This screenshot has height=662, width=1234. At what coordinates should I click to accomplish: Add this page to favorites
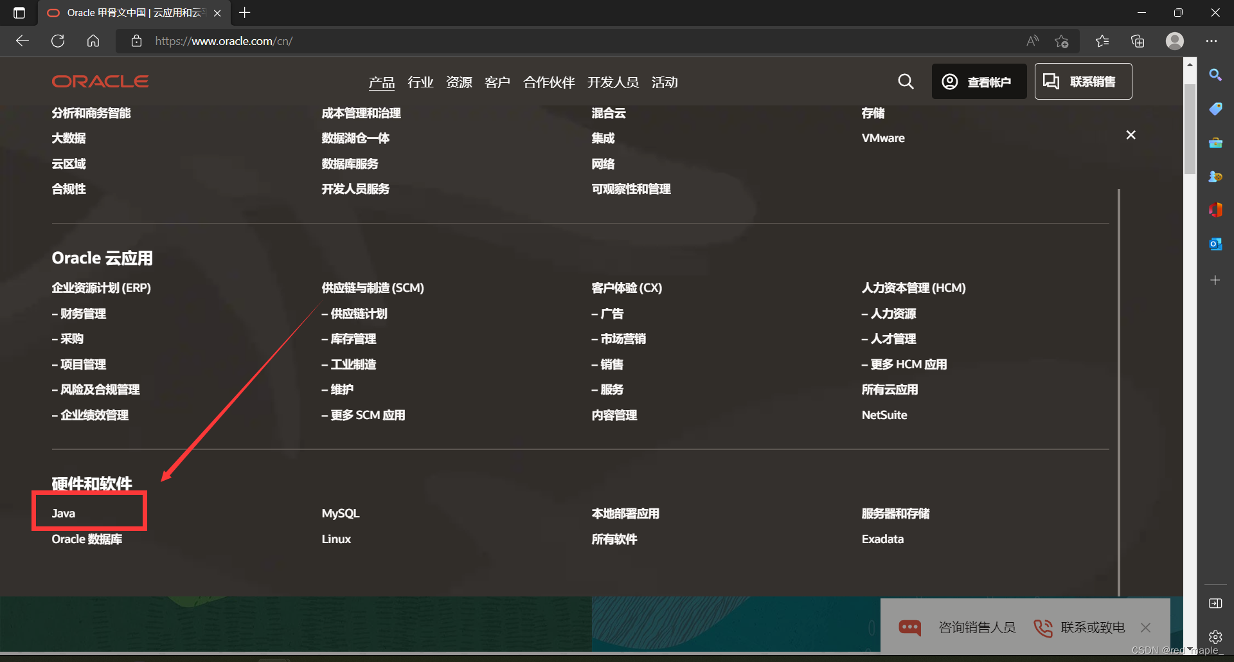(x=1061, y=41)
